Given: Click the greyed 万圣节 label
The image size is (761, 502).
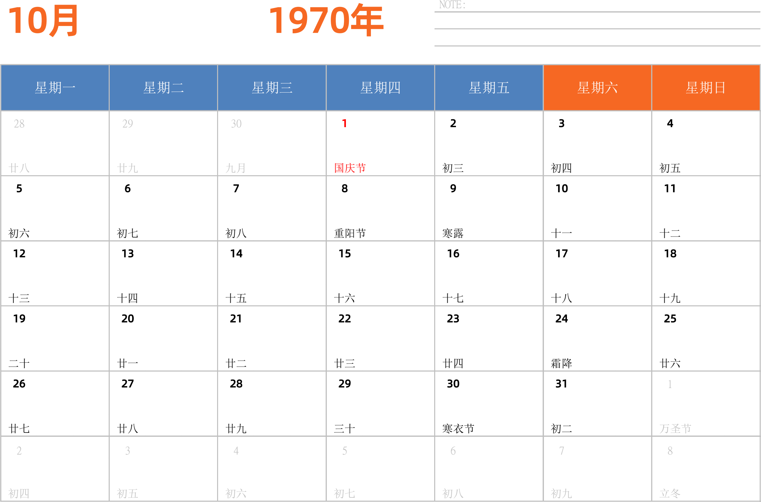Looking at the screenshot, I should point(675,429).
